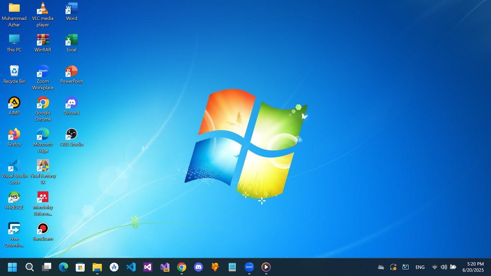Open Discord from the taskbar
The width and height of the screenshot is (491, 276).
tap(198, 267)
